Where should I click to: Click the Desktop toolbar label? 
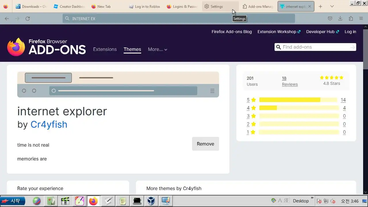tap(301, 201)
